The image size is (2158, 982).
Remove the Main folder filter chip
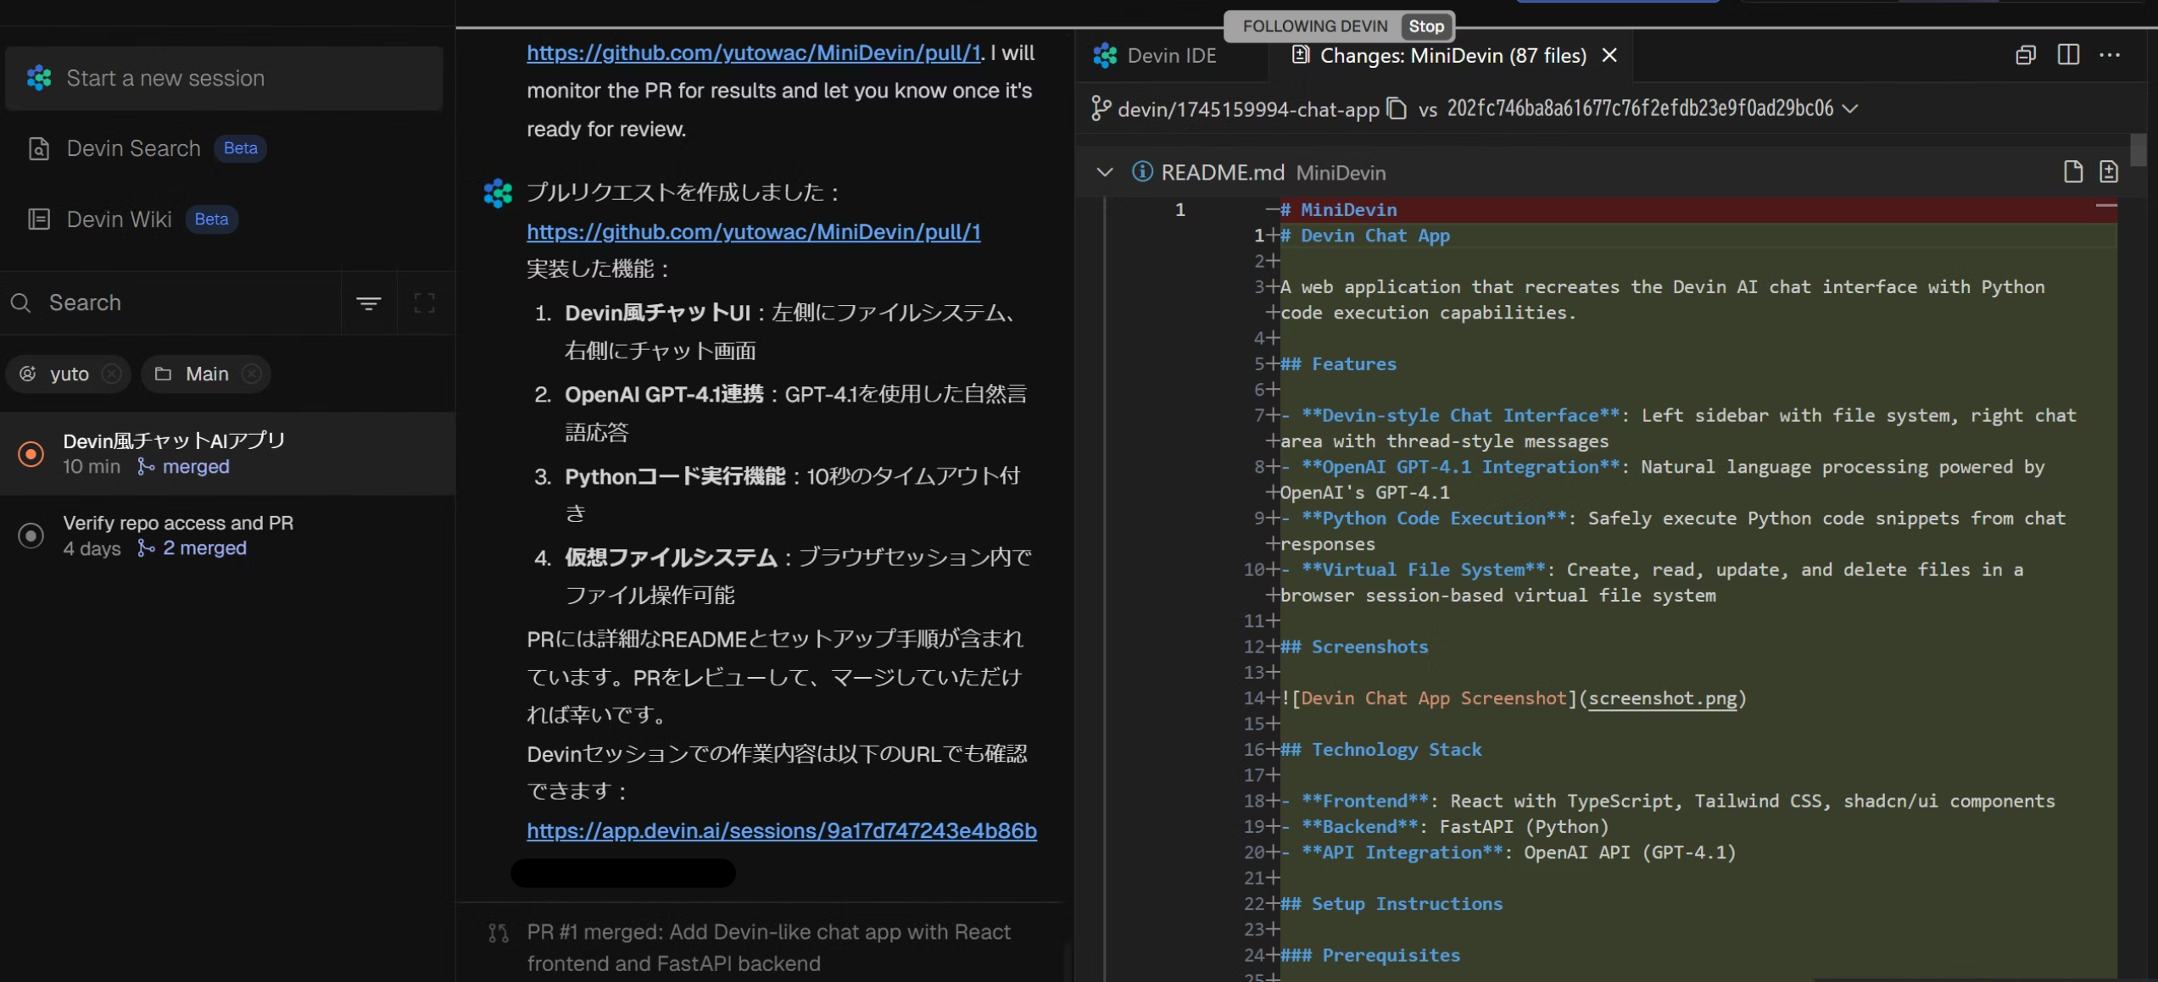(x=252, y=374)
